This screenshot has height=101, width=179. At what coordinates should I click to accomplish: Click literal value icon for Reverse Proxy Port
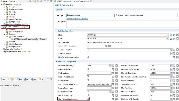tap(116, 92)
